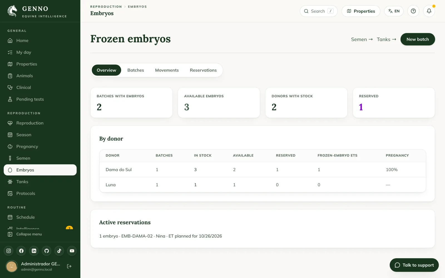
Task: Open the Instagram link
Action: tap(9, 251)
